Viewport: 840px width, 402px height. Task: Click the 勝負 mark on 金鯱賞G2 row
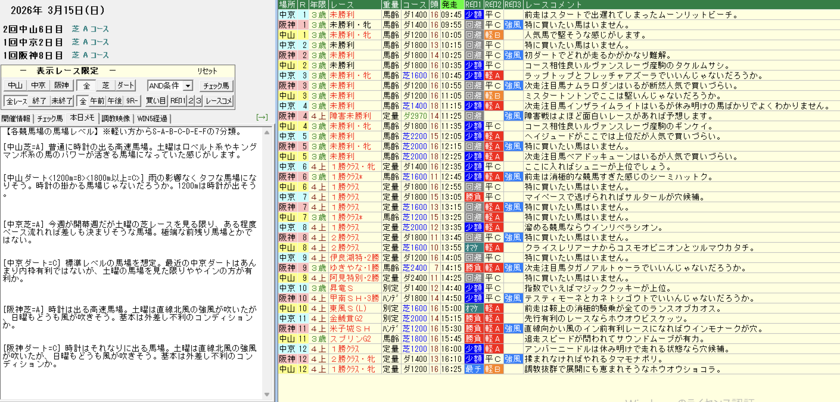(473, 318)
